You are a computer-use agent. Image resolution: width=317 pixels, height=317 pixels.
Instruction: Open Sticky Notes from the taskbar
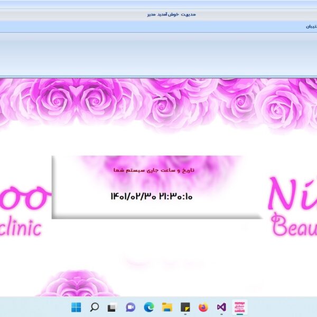(185, 307)
